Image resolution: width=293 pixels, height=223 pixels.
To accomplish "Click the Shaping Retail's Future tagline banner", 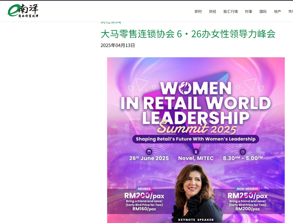I will point(196,139).
